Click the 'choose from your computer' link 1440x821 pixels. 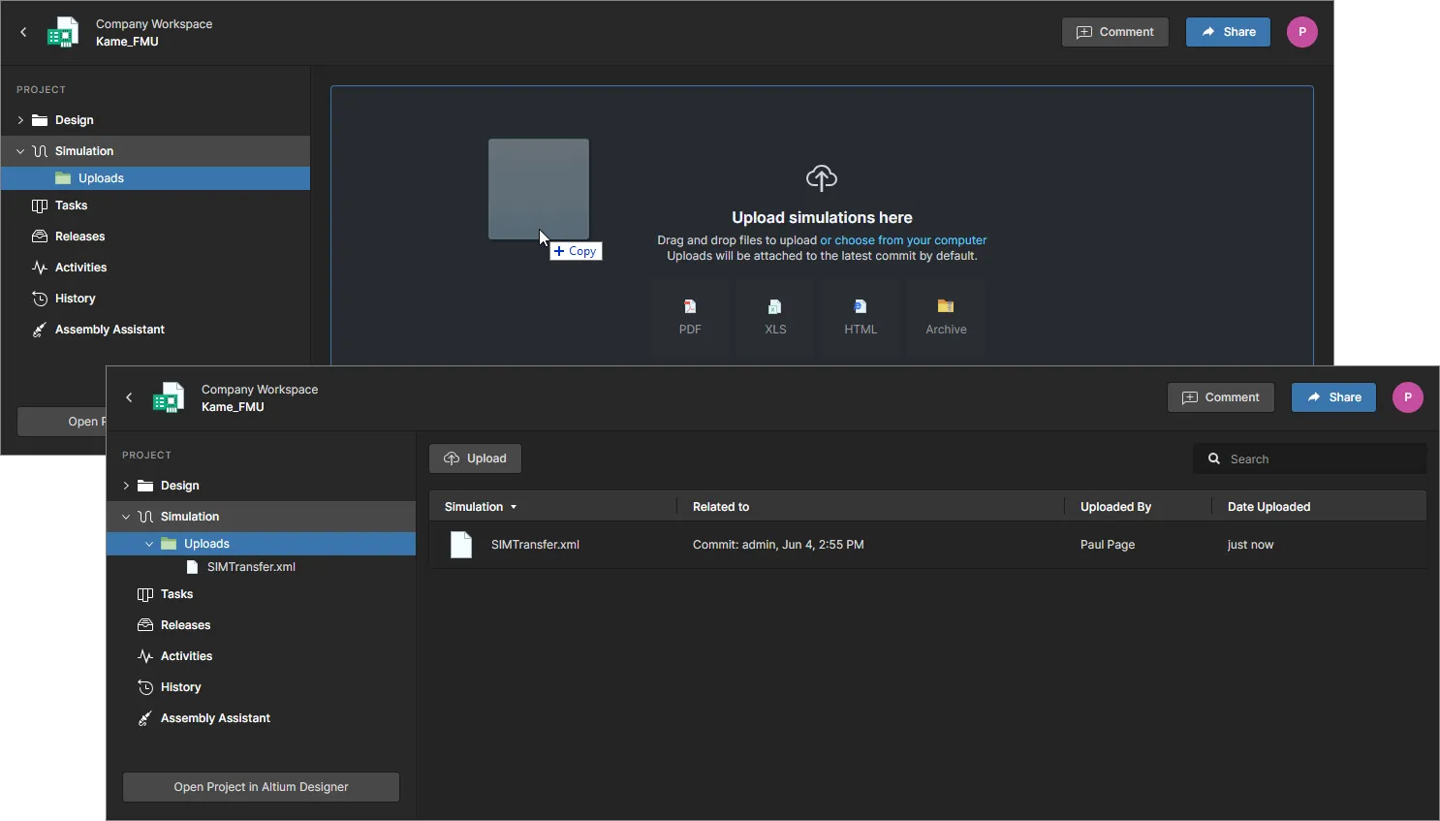(903, 240)
